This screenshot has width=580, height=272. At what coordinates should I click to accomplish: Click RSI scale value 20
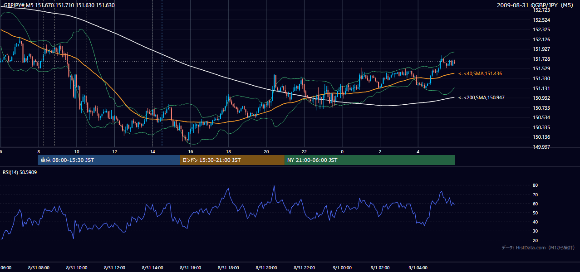(536, 240)
